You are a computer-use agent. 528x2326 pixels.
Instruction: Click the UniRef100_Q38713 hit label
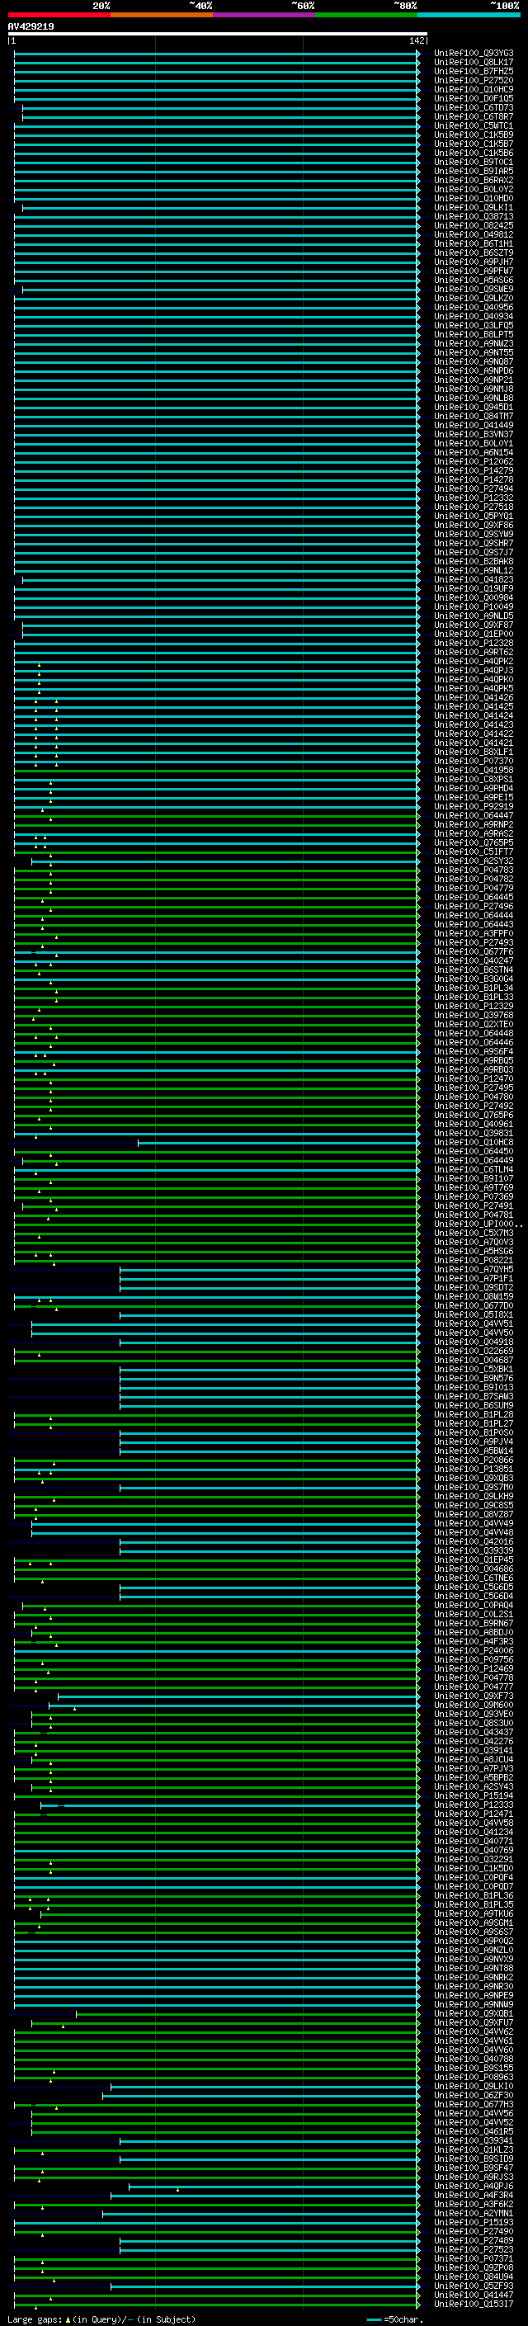click(473, 217)
